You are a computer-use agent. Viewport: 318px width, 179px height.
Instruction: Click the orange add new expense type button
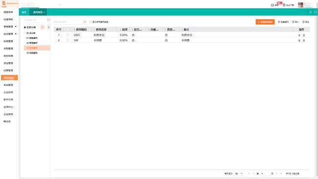click(265, 22)
